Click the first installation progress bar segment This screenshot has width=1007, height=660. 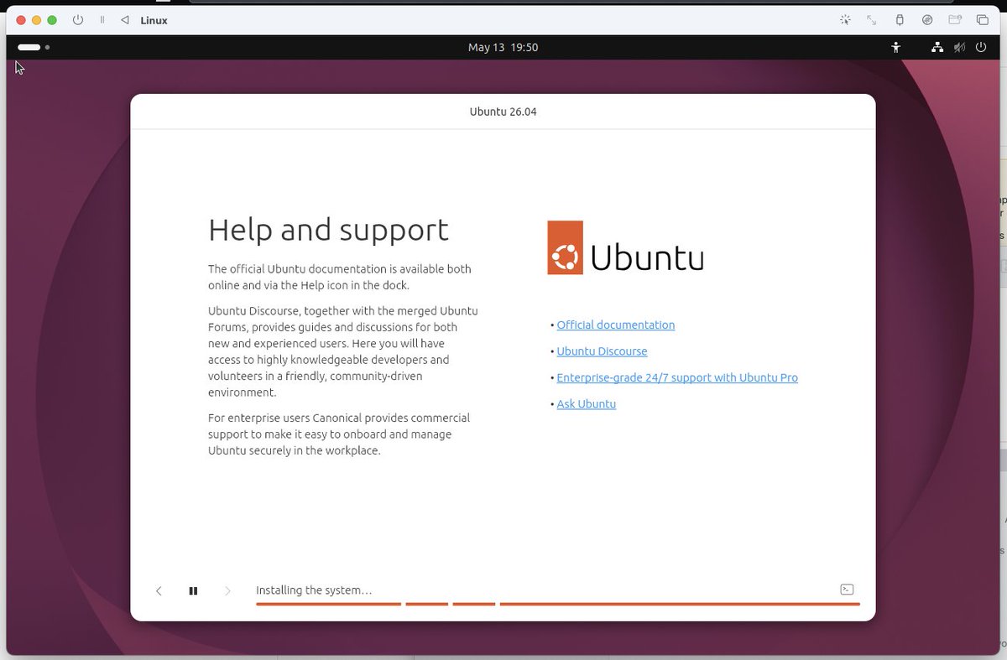(328, 603)
